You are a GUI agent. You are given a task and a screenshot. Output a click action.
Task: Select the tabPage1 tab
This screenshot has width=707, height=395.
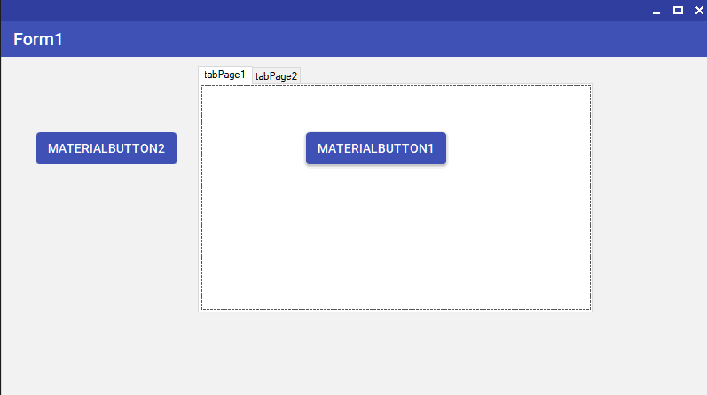pyautogui.click(x=225, y=75)
